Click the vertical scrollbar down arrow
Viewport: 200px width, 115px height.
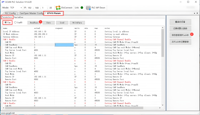pyautogui.click(x=163, y=105)
